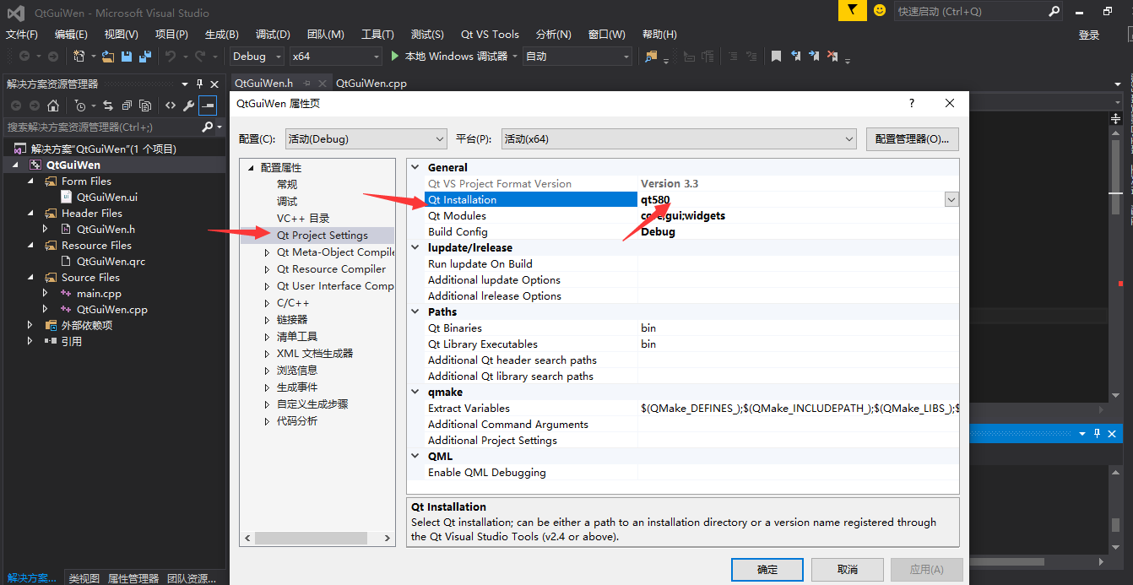Start the 本地 Windows 调试器 green play button
The image size is (1133, 585).
click(x=394, y=57)
